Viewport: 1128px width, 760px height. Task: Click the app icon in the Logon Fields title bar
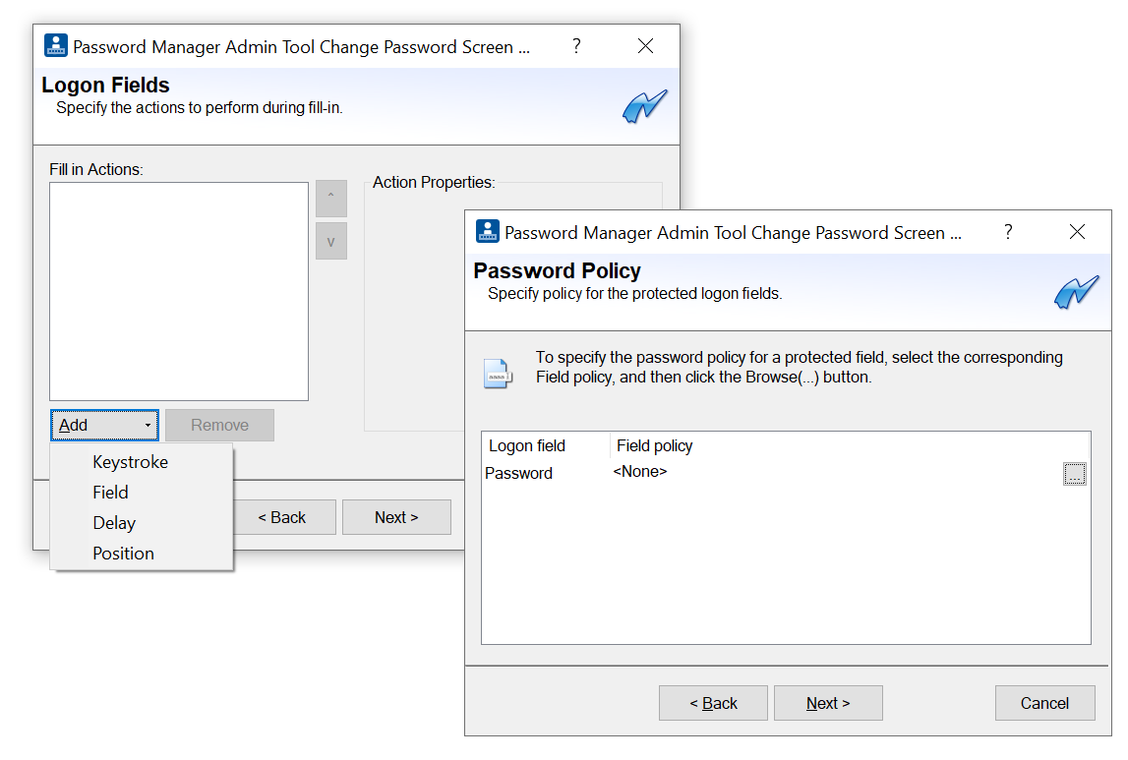click(x=56, y=46)
